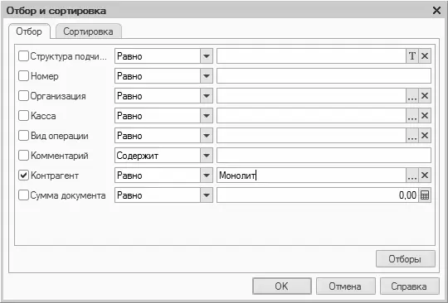
Task: Click the Отборы button
Action: click(405, 259)
